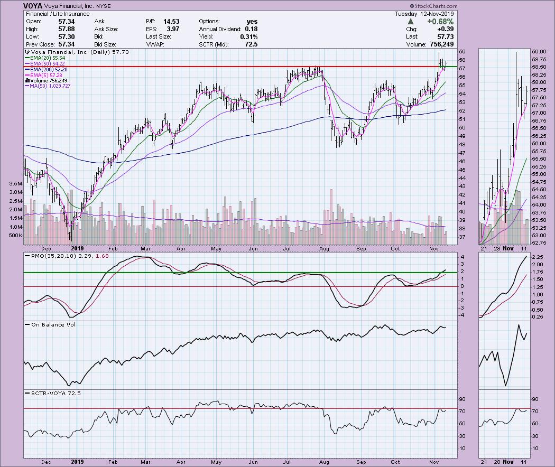This screenshot has width=555, height=467.
Task: Click the volume bars icon in the legend
Action: click(x=27, y=81)
